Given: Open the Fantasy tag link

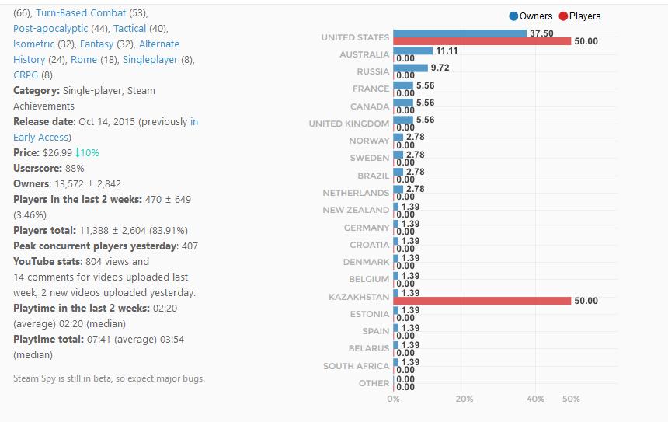Looking at the screenshot, I should (x=96, y=44).
